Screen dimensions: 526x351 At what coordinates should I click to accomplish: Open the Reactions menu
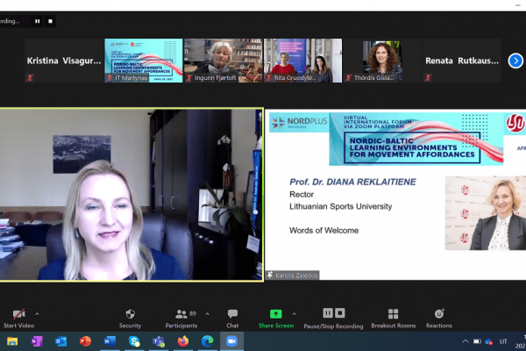point(439,319)
